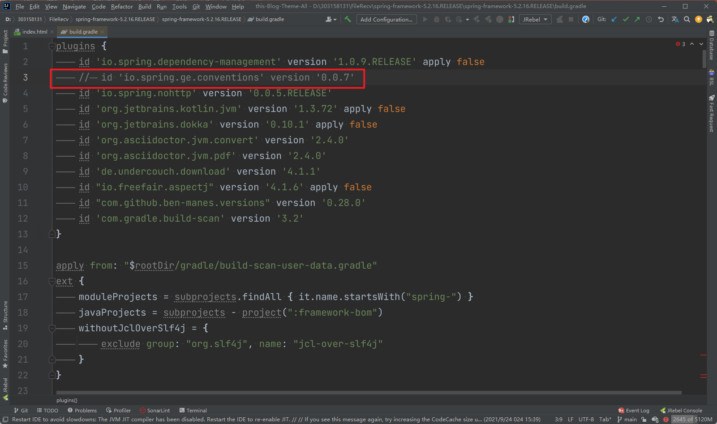Click the Run play icon
Viewport: 717px width, 424px height.
click(425, 19)
